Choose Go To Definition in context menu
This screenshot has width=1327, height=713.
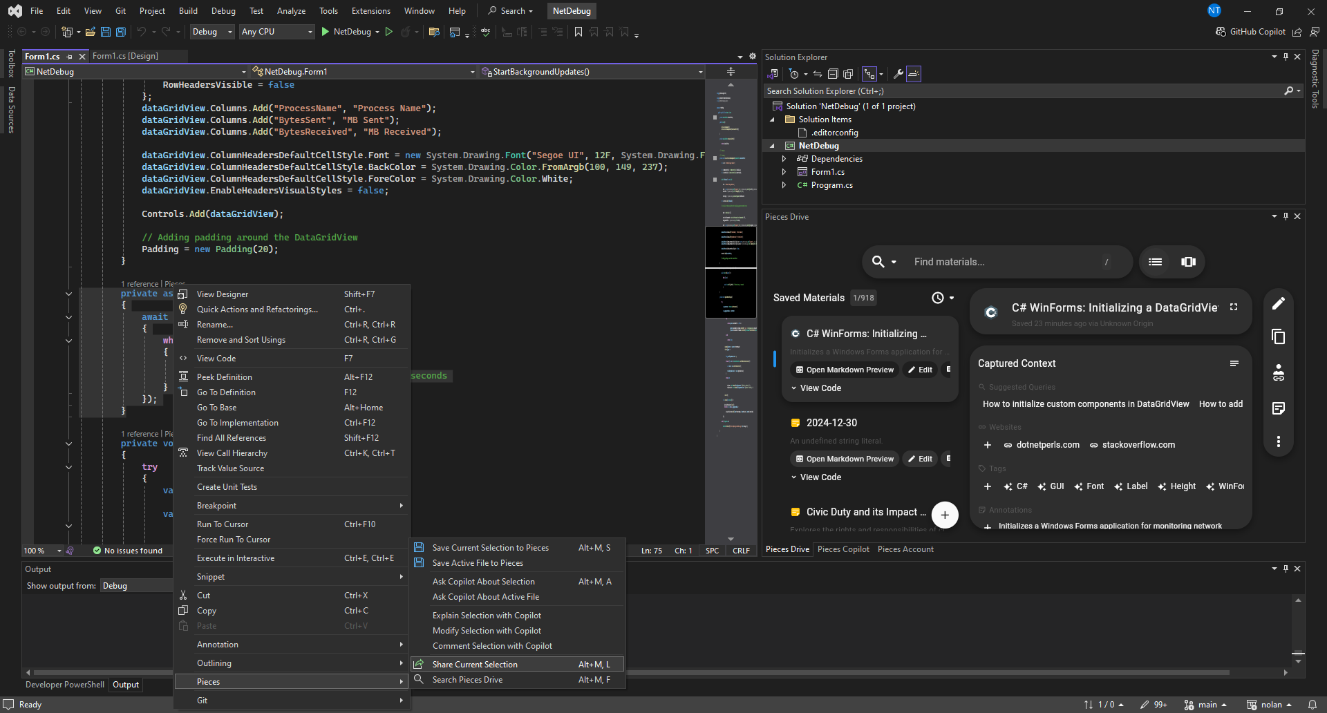(291, 392)
